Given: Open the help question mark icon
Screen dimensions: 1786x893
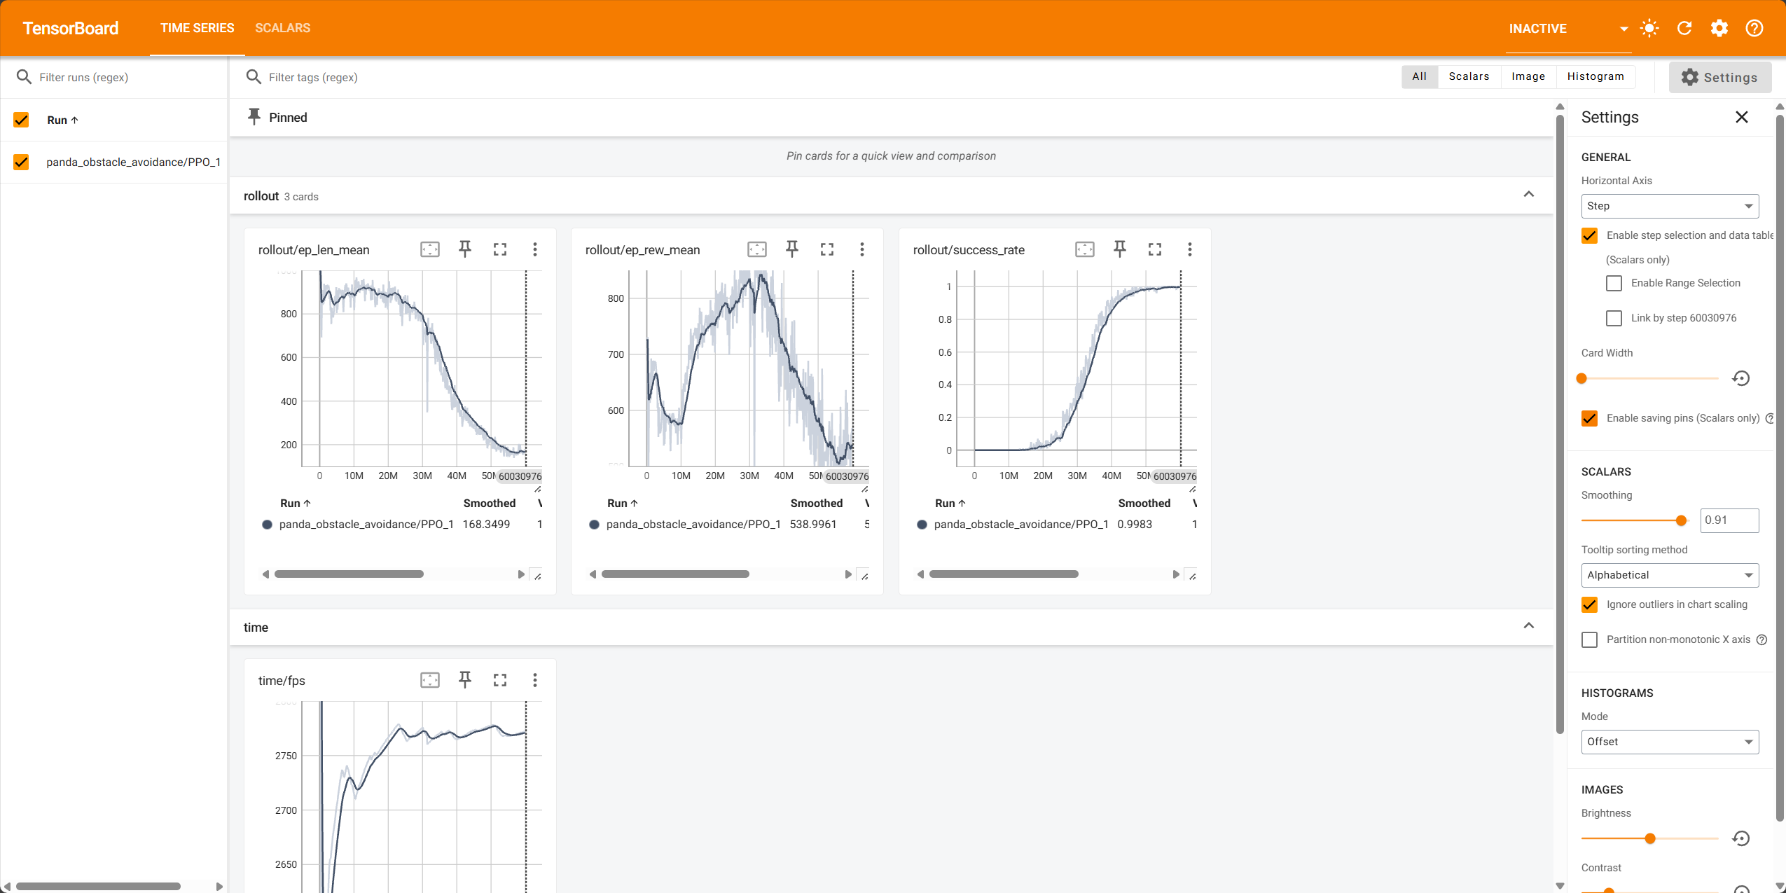Looking at the screenshot, I should 1754,28.
